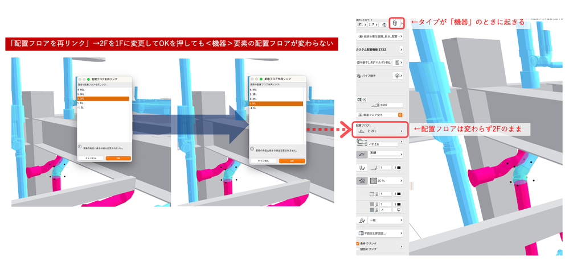Open the library part list icon beside element name

tap(398, 63)
